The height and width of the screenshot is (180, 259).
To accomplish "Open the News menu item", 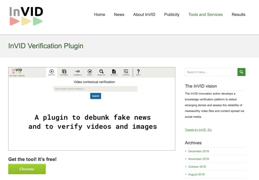I will [119, 15].
